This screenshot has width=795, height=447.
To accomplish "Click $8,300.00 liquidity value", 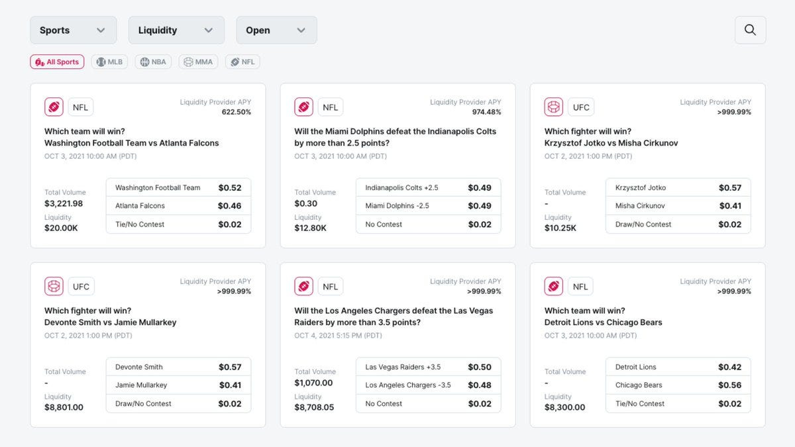I will tap(564, 407).
